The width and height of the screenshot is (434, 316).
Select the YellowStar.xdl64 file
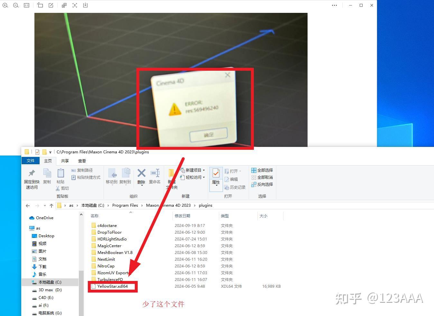pos(113,286)
